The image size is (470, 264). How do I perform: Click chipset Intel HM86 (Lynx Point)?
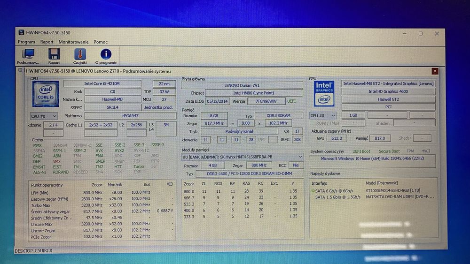[254, 93]
